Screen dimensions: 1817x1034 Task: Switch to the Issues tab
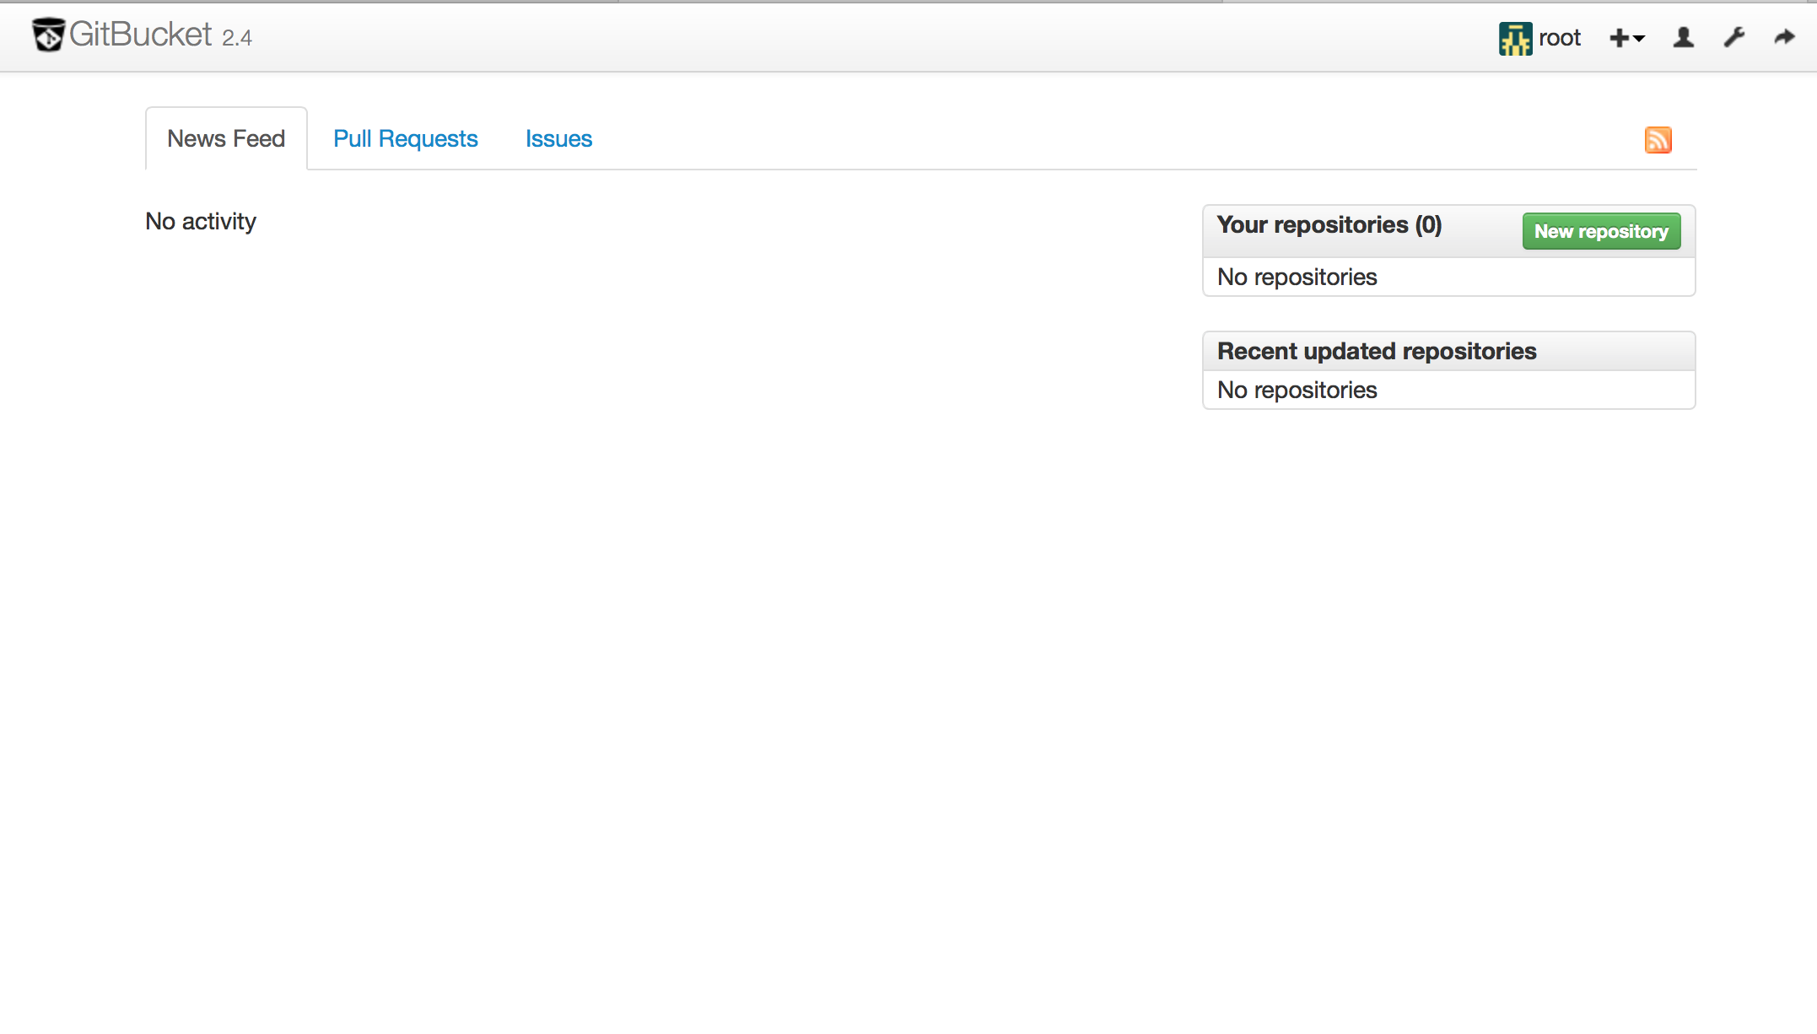click(x=558, y=138)
